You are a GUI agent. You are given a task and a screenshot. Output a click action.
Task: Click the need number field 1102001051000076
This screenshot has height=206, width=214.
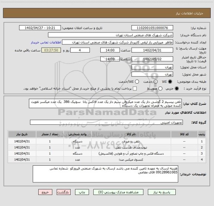(152, 28)
